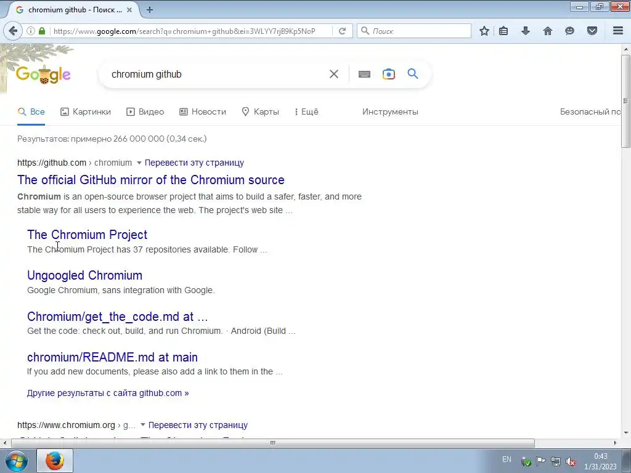Switch to the Новости tab
This screenshot has width=631, height=473.
click(x=203, y=112)
